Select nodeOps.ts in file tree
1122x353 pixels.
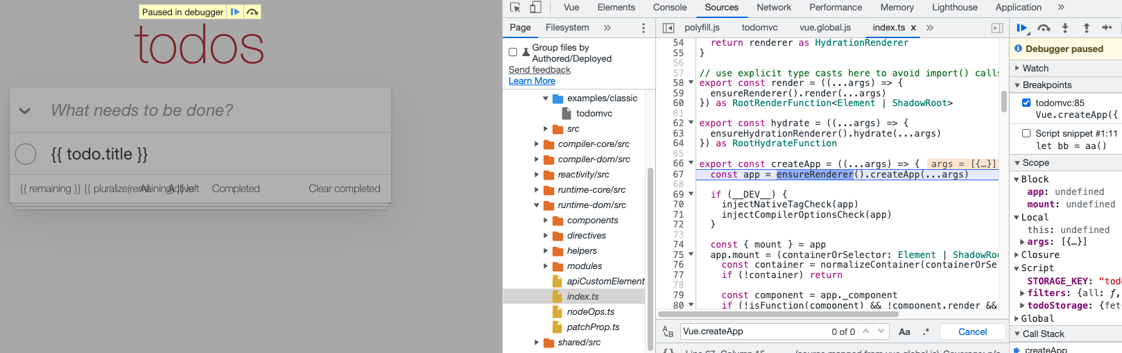591,312
